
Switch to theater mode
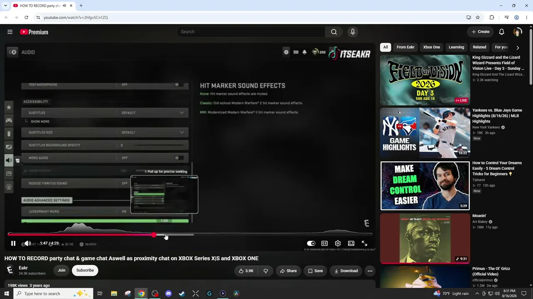click(x=351, y=244)
